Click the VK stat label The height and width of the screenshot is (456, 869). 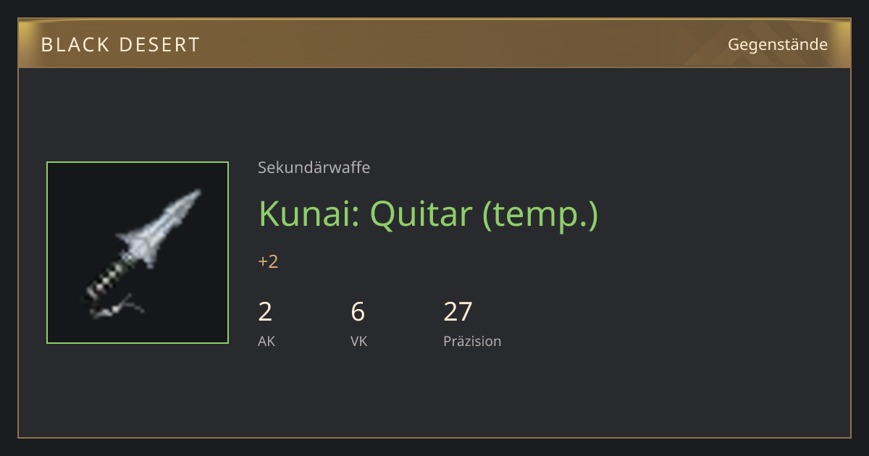point(359,341)
